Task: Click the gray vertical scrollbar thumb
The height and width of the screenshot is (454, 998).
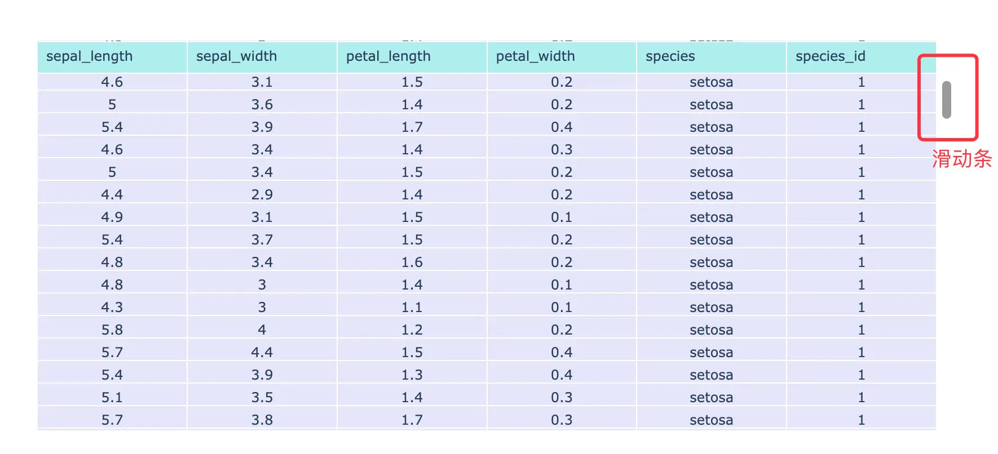Action: (947, 100)
